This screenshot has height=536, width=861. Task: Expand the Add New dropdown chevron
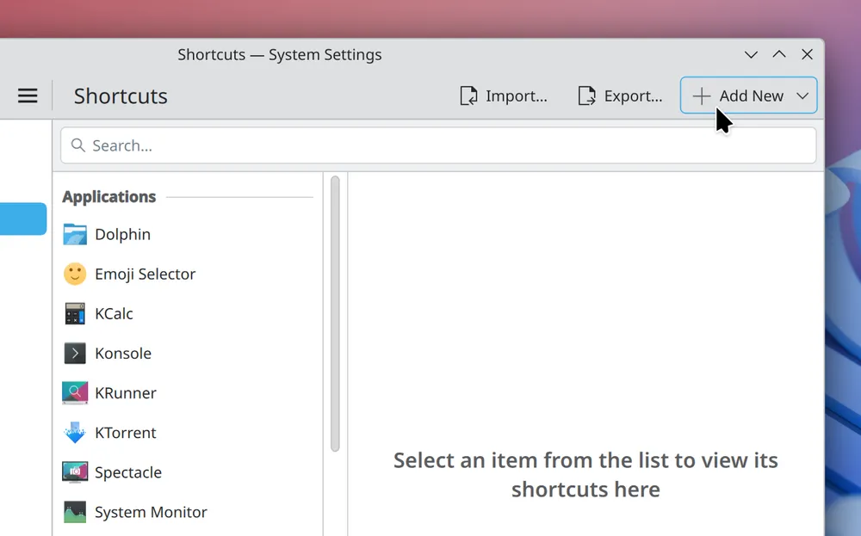803,95
